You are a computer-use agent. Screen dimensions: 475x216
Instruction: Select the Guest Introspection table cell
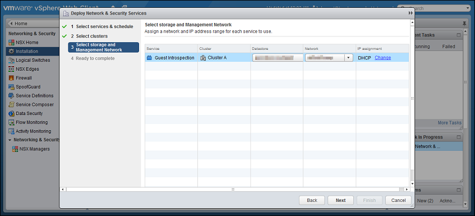pyautogui.click(x=171, y=58)
